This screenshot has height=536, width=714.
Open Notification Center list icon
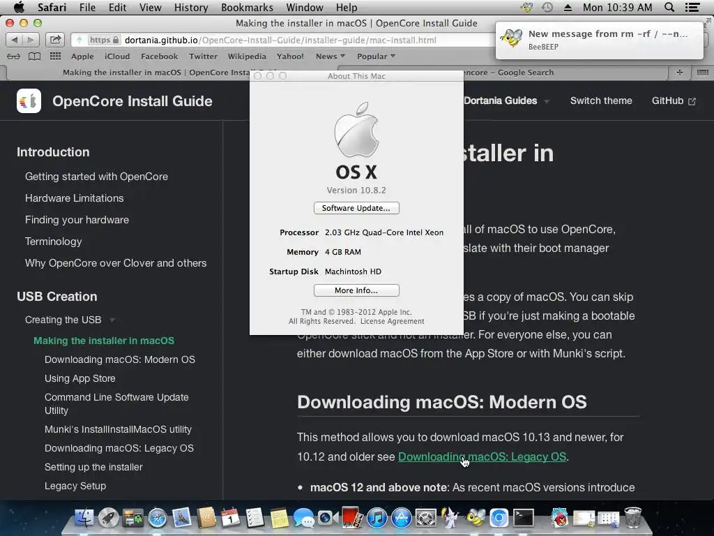(692, 7)
